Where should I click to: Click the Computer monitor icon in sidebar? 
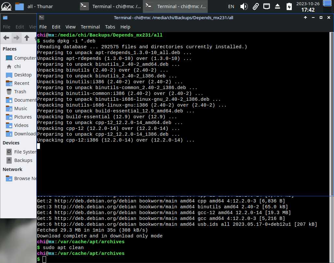point(9,58)
